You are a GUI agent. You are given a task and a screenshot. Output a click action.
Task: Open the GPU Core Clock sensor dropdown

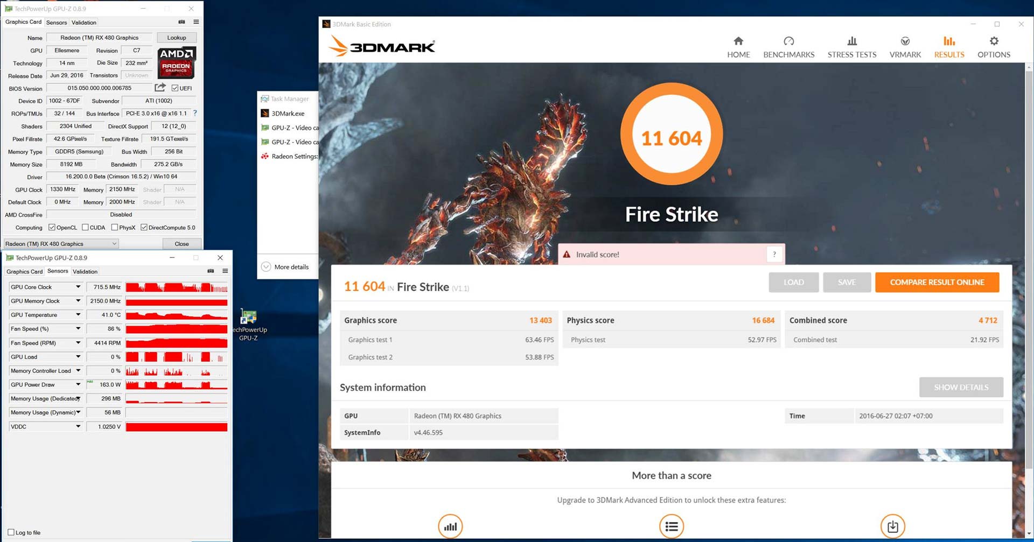click(78, 287)
